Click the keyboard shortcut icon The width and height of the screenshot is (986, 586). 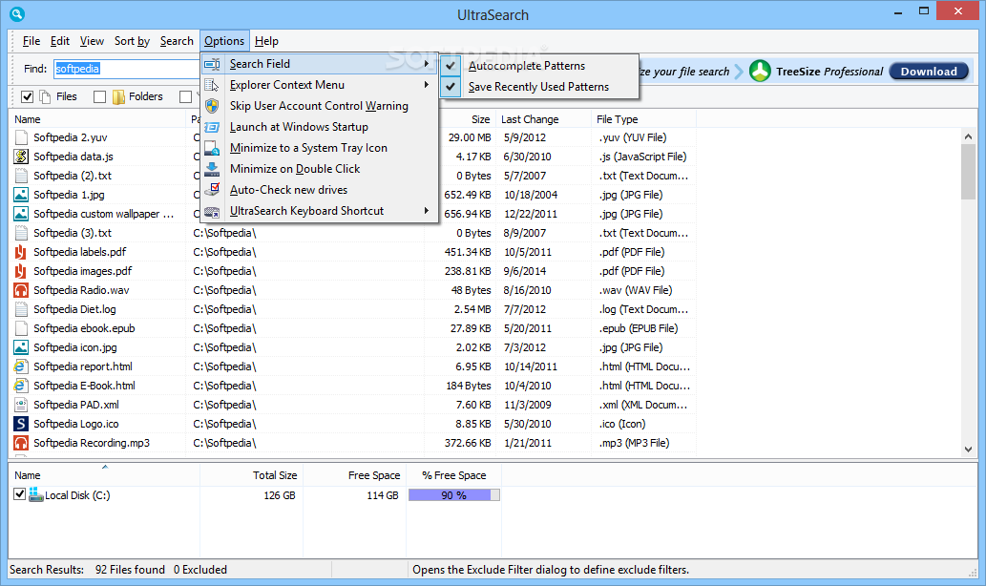pyautogui.click(x=212, y=211)
